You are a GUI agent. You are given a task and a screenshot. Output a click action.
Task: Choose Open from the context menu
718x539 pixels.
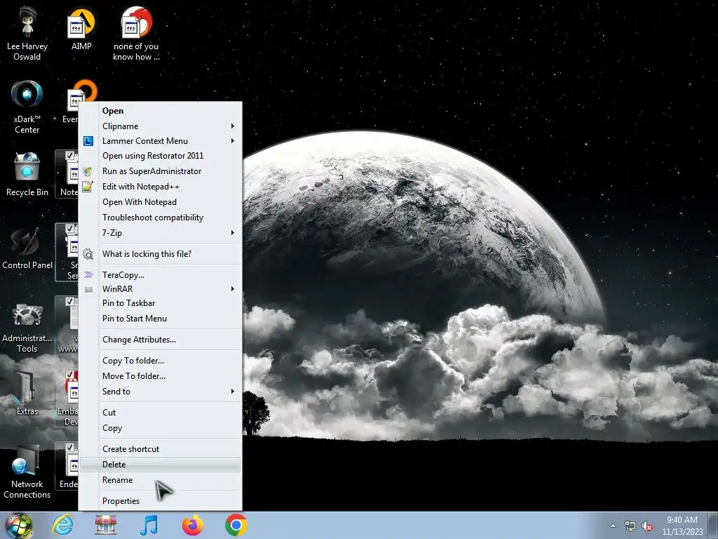tap(161, 111)
